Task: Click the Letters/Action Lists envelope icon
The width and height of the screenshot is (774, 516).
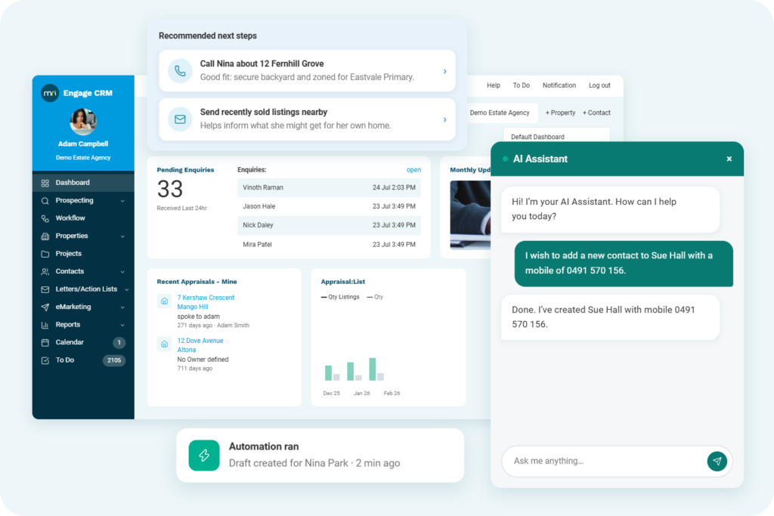Action: (x=45, y=289)
